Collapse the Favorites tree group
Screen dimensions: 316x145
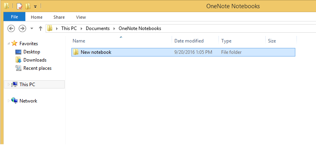click(9, 44)
